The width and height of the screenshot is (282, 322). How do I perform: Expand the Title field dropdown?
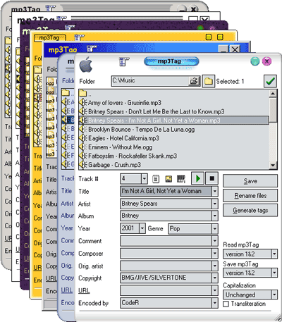pos(214,191)
